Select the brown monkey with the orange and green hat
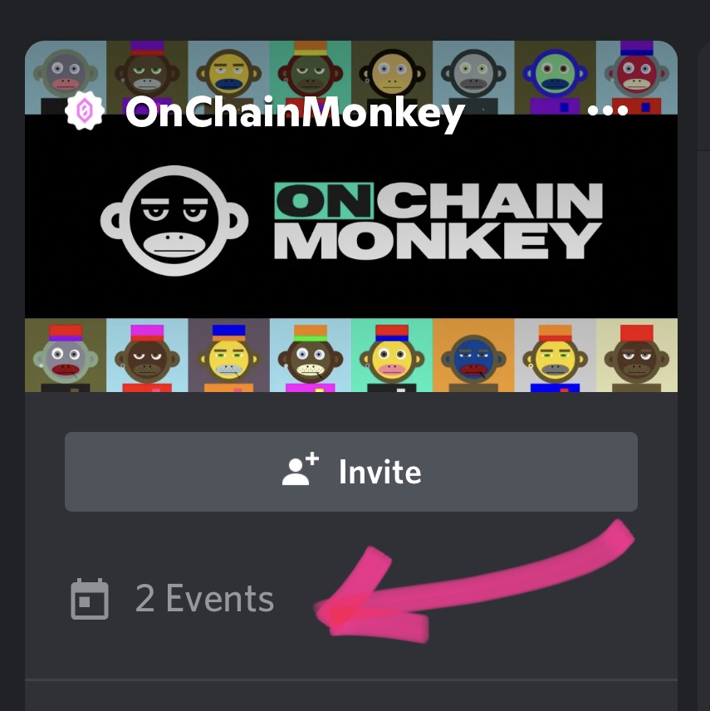This screenshot has width=710, height=711. 310,355
